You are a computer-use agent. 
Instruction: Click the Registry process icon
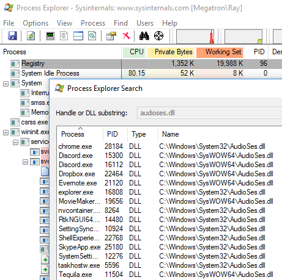click(x=15, y=63)
